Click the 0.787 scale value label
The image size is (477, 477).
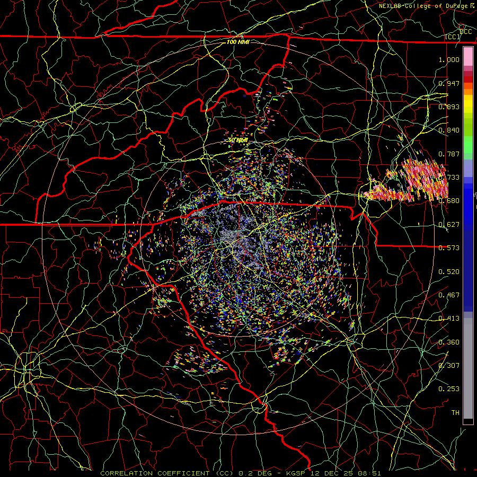coord(449,154)
